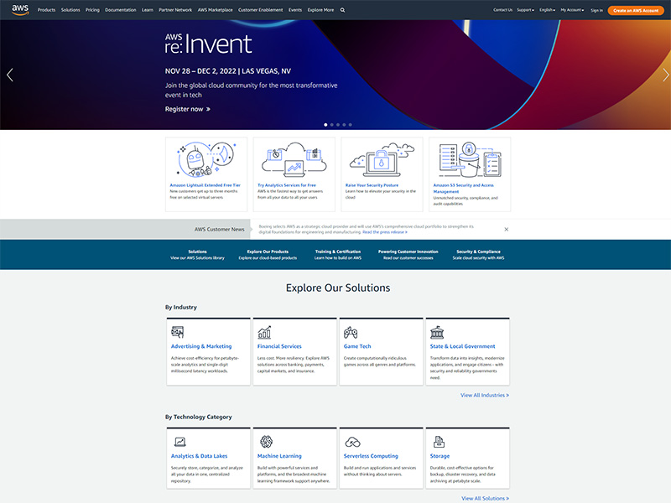Click the State & Local Government building icon
The height and width of the screenshot is (503, 671).
437,332
